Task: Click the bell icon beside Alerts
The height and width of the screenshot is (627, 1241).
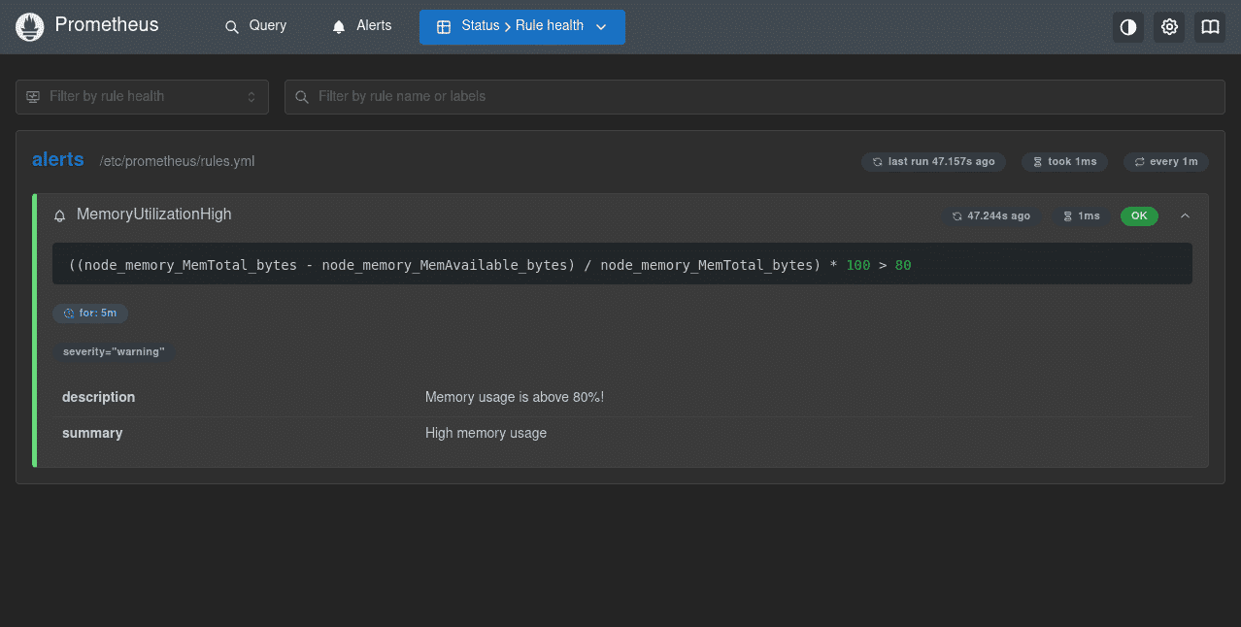Action: point(339,27)
